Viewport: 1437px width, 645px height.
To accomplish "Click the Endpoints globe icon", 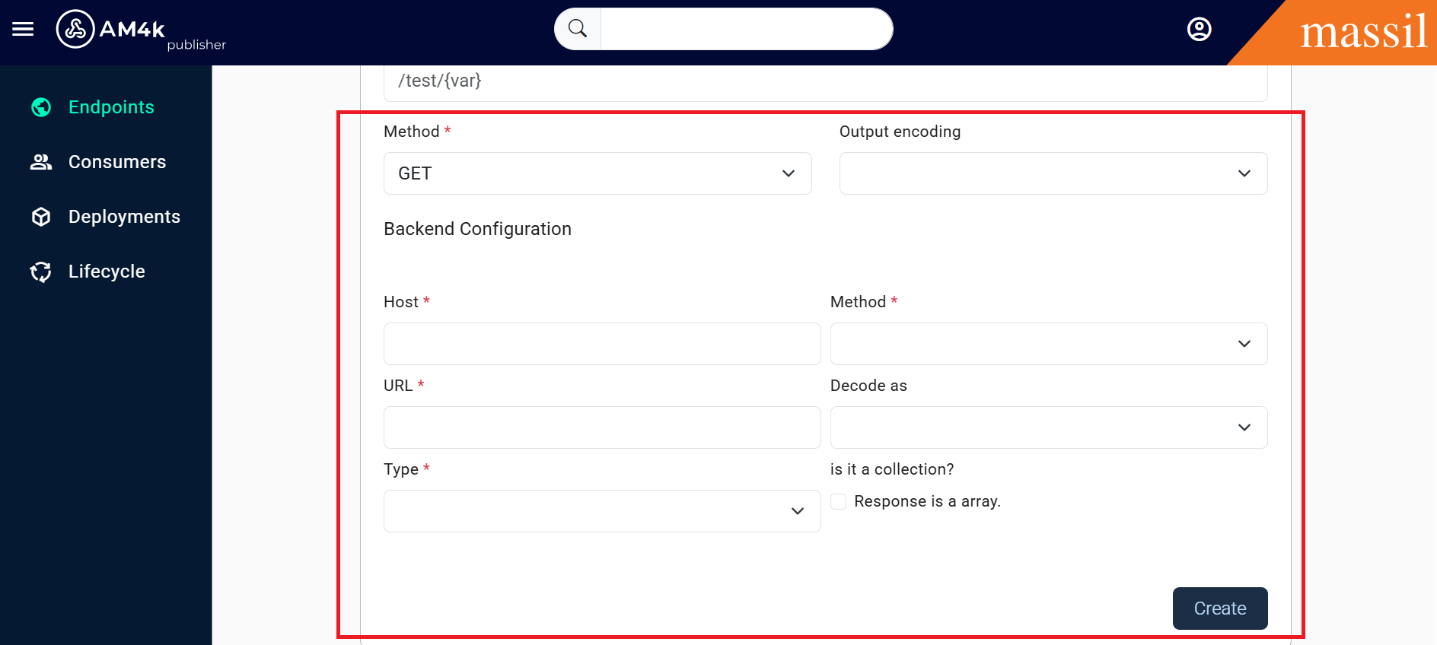I will tap(41, 107).
